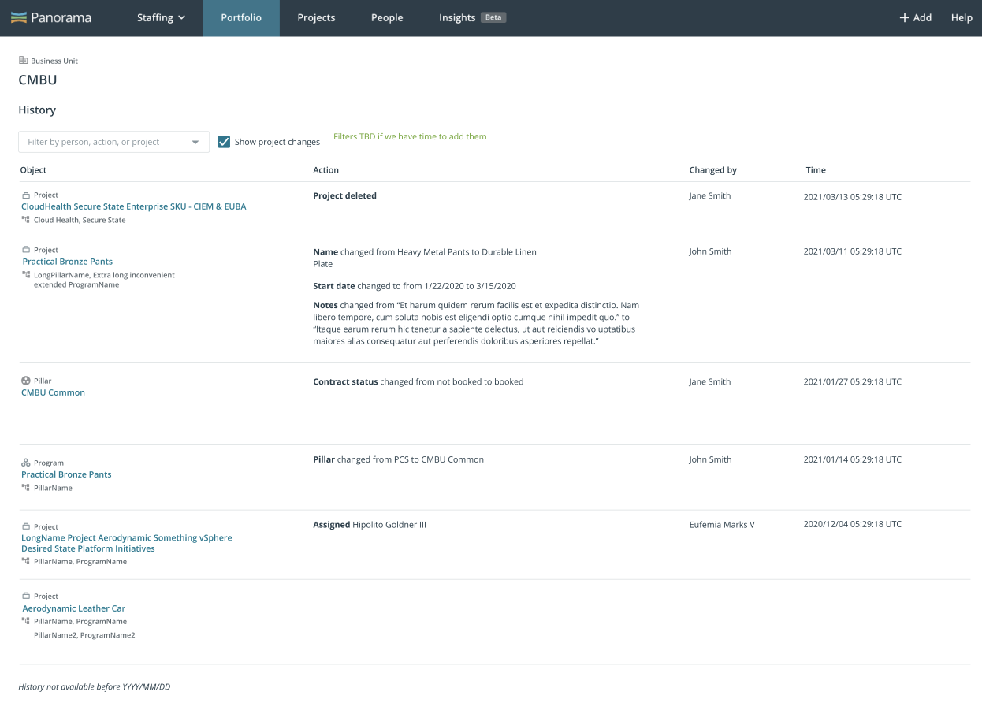Viewport: 982px width, 725px height.
Task: Click the hierarchy icon beside LongPillarName
Action: (26, 275)
